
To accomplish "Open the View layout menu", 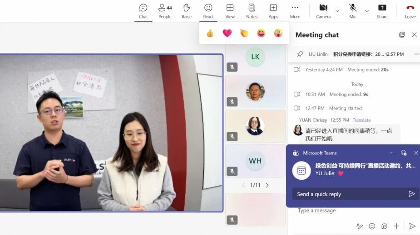I will pos(230,11).
